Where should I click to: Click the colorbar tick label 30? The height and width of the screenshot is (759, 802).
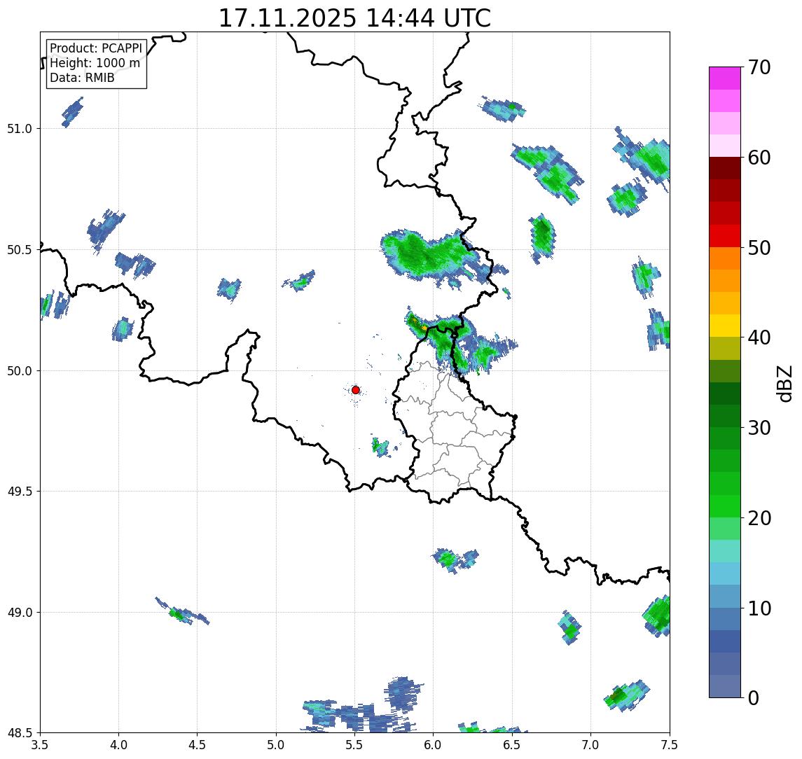point(759,428)
